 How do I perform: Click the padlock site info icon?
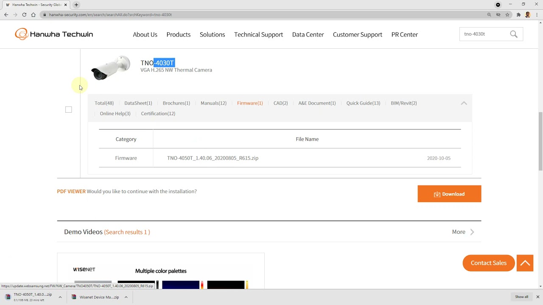coord(45,14)
